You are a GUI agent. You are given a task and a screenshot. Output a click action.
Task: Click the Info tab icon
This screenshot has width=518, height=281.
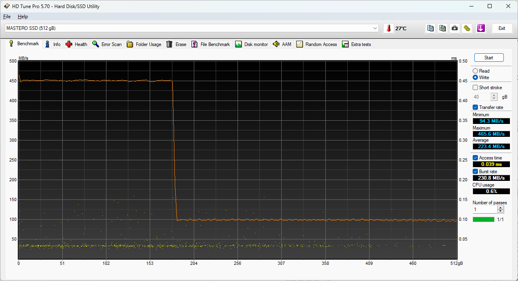[x=48, y=44]
